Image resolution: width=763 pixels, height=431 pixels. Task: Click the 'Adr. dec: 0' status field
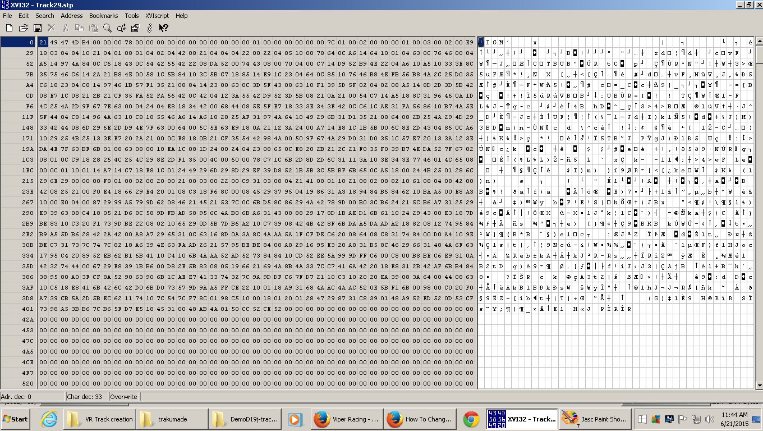pyautogui.click(x=32, y=396)
